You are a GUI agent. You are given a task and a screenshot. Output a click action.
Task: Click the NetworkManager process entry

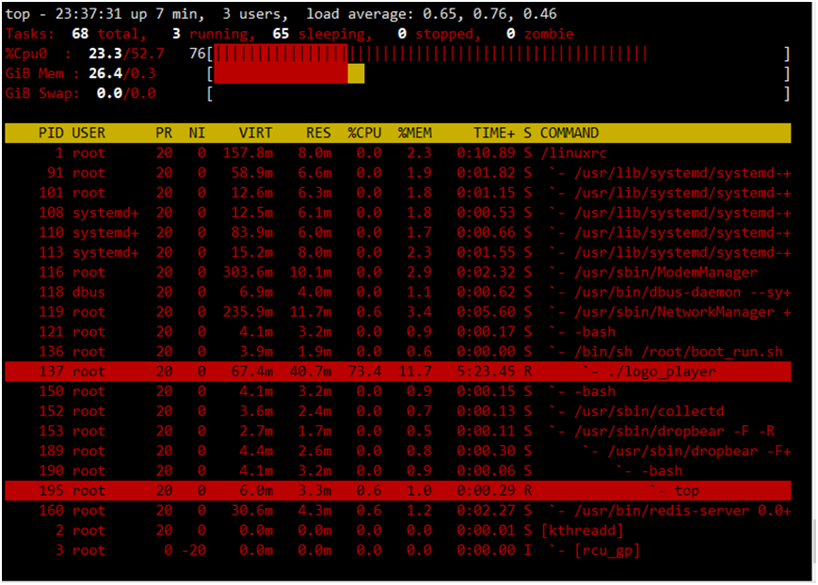pos(674,312)
